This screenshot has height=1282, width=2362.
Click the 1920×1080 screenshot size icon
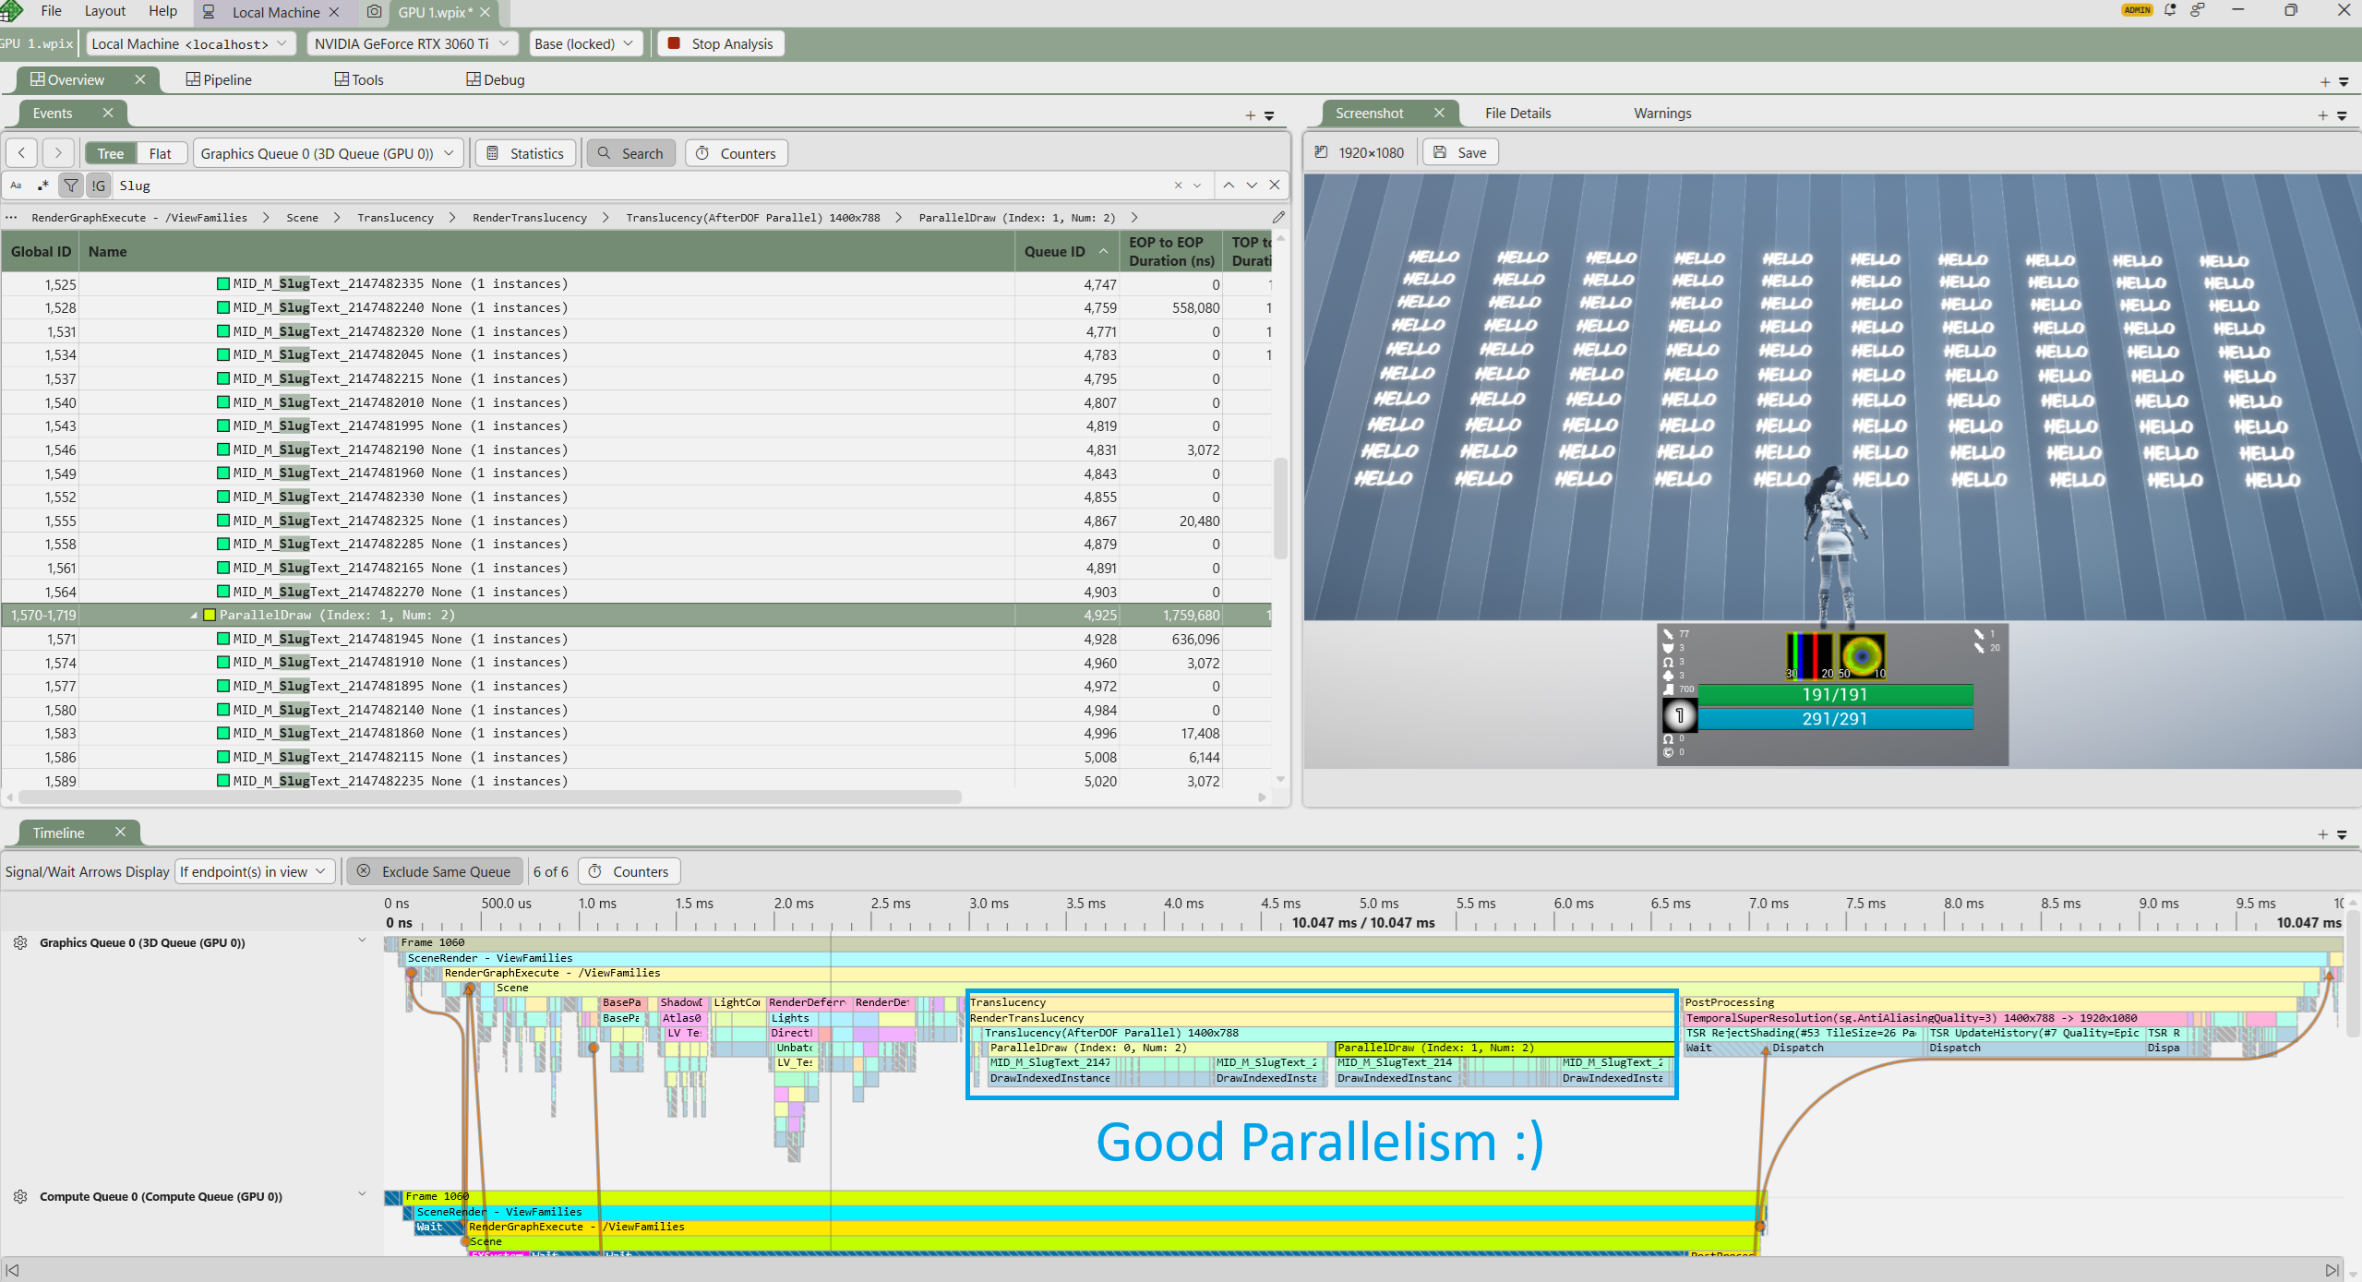point(1321,152)
